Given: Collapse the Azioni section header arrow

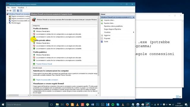Looking at the screenshot, I should 133,17.
